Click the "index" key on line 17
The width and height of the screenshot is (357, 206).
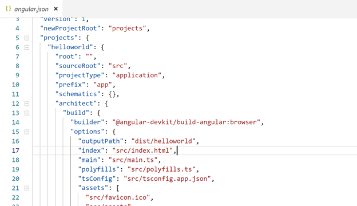coord(92,150)
